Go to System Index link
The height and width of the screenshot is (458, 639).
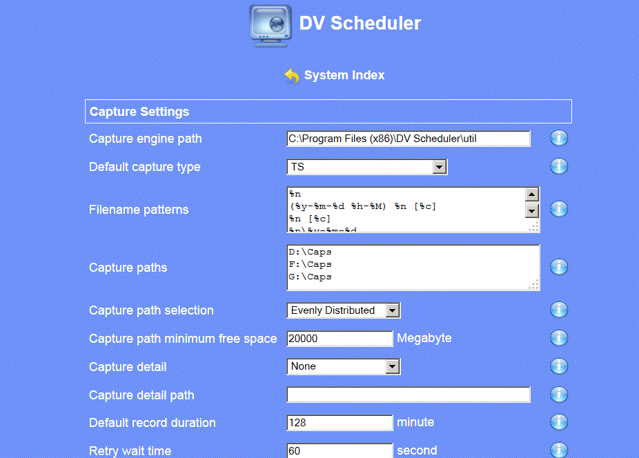(344, 75)
